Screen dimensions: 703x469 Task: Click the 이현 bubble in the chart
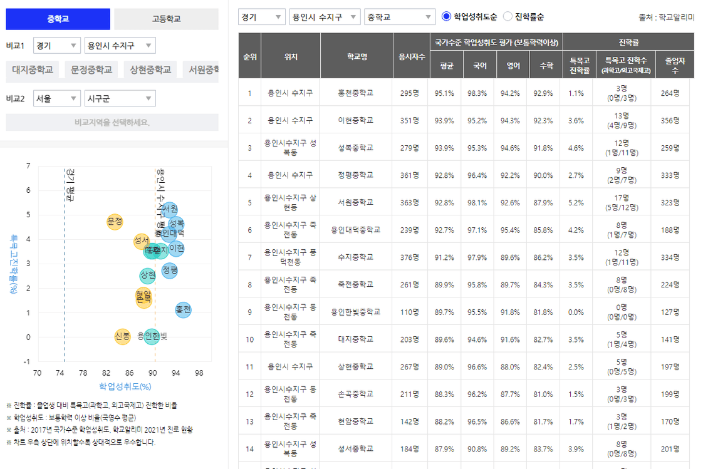[x=176, y=248]
